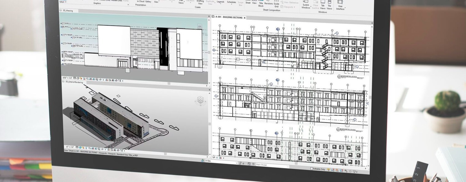Open the User Interface dropdown
The width and height of the screenshot is (466, 182).
point(340,5)
